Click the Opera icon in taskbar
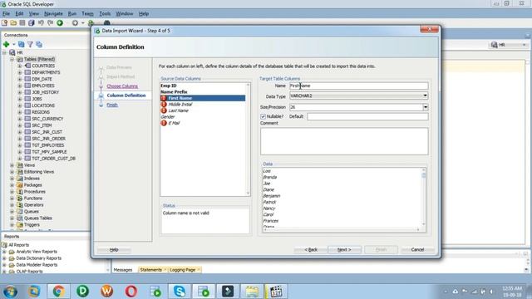Screen dimensions: 532x299 coord(131,292)
